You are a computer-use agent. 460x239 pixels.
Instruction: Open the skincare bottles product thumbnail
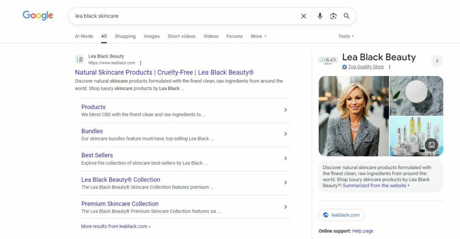(x=416, y=137)
